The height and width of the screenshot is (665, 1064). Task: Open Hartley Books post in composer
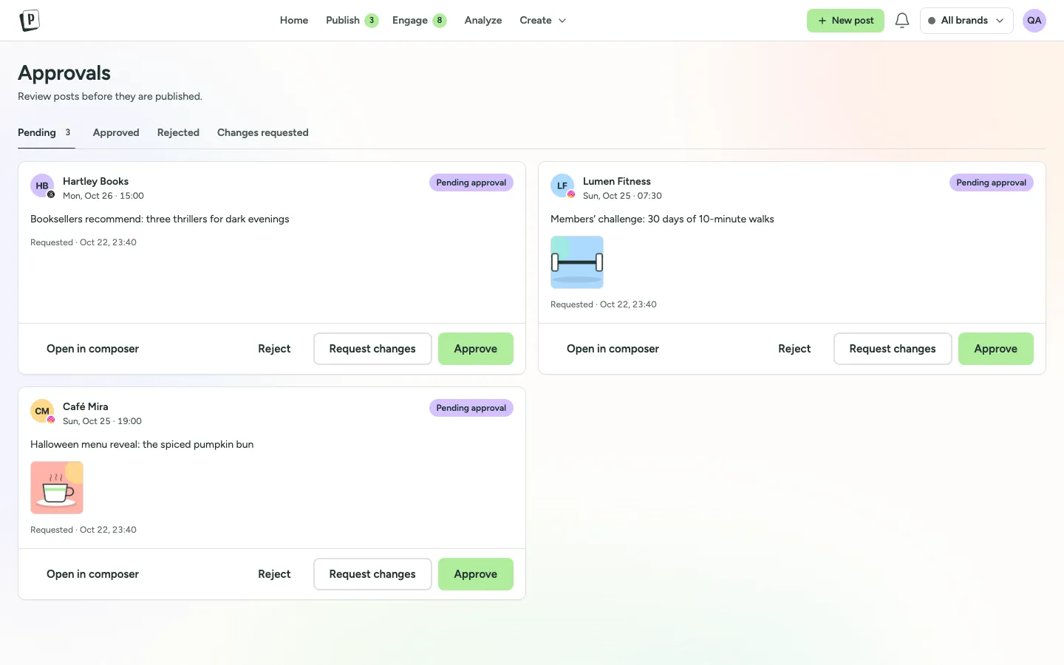click(x=93, y=349)
